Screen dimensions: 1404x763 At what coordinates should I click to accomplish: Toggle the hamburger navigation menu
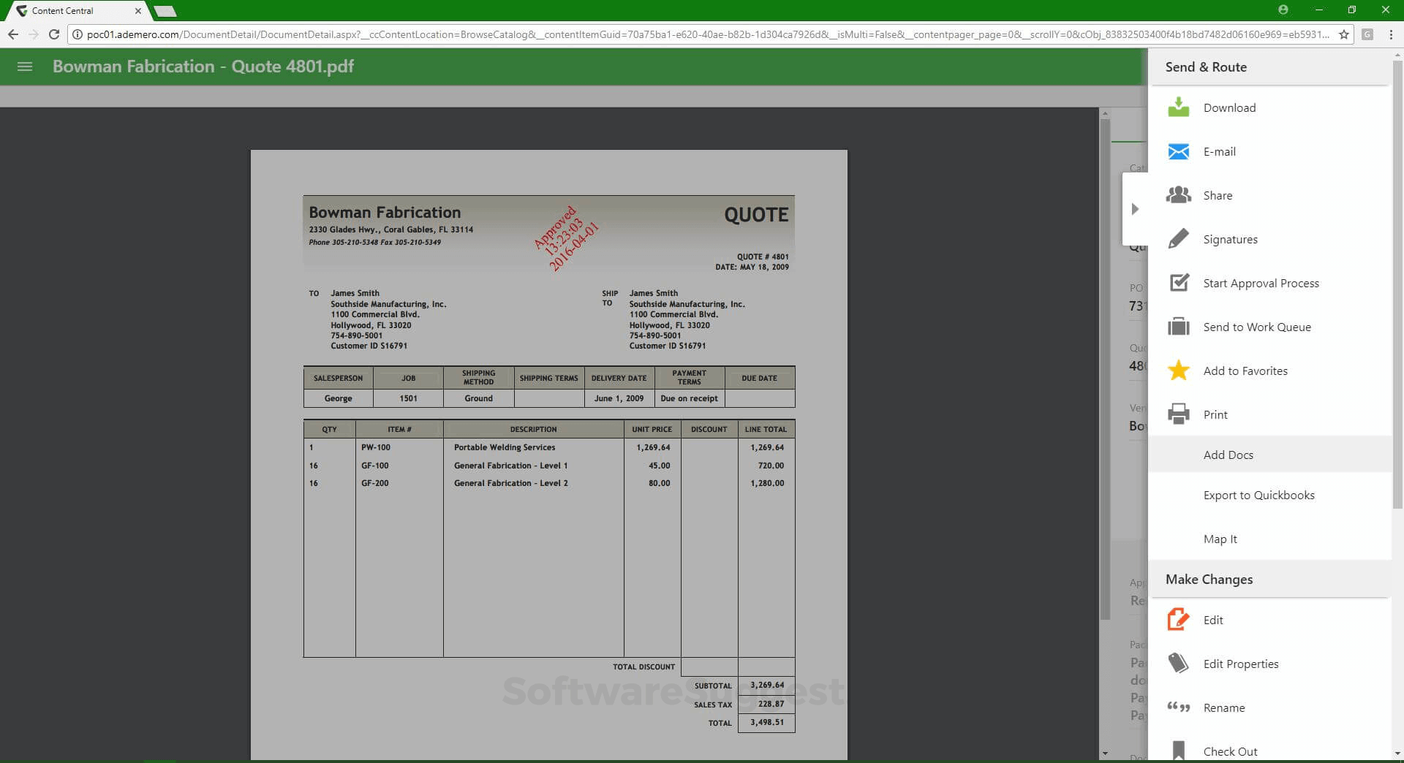(x=24, y=67)
